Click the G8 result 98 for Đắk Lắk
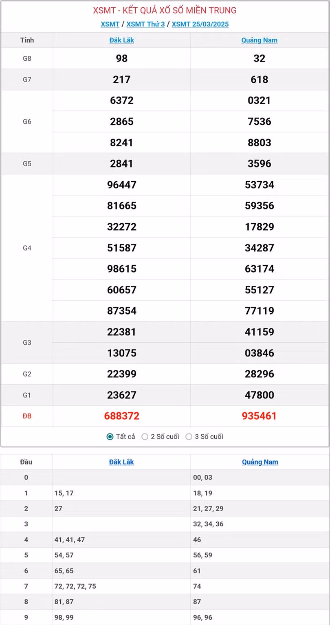This screenshot has height=625, width=330. pos(122,59)
